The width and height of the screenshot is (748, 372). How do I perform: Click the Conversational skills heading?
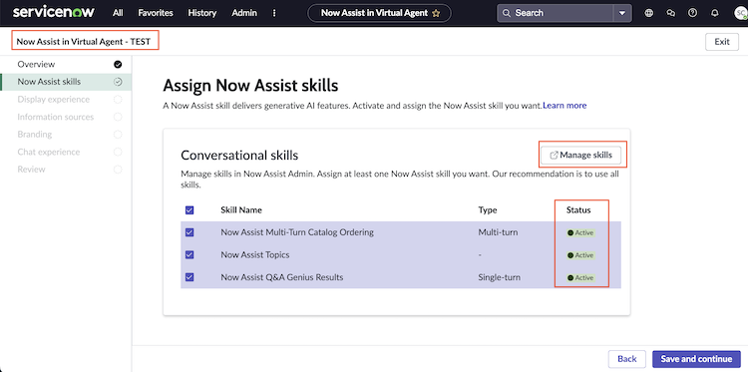[239, 155]
